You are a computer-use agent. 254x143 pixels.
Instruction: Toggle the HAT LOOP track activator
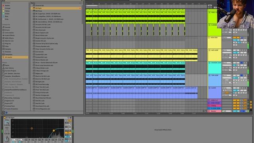(236, 50)
